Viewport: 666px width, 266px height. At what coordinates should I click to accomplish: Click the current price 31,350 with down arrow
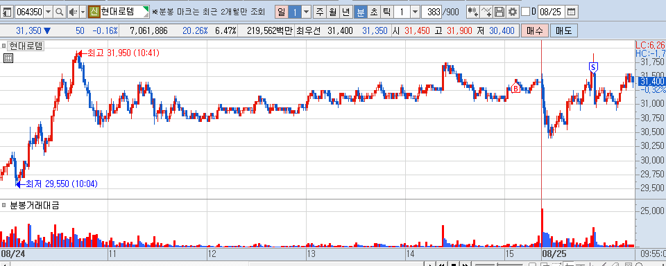point(33,31)
